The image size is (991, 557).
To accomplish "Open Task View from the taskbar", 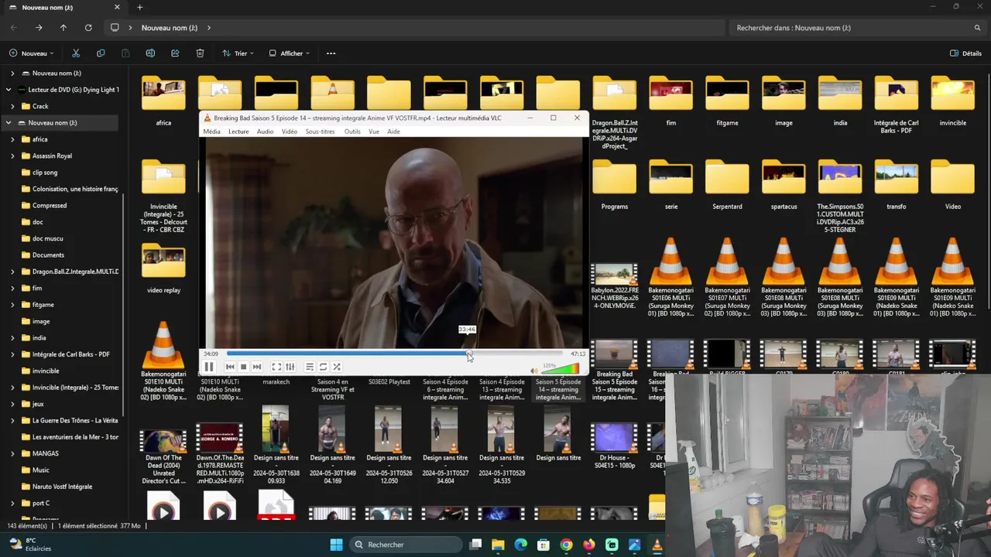I will click(x=475, y=545).
